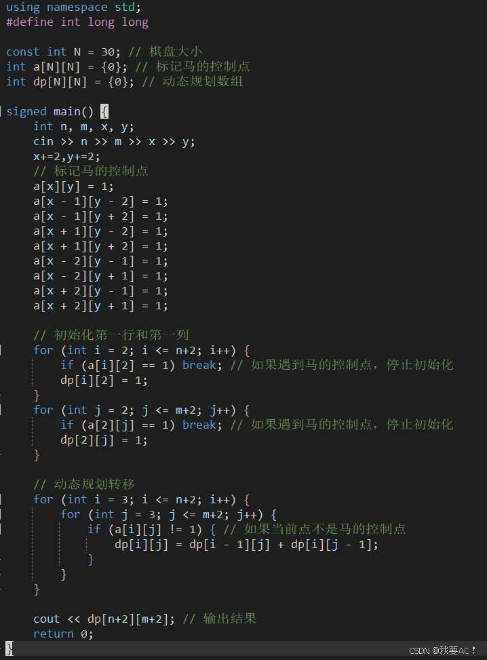Click the '#define int long long' line
The height and width of the screenshot is (660, 487).
coord(77,22)
